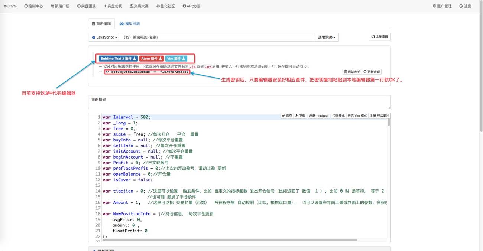Click code line 'var _long = 1;'
Screen dimensions: 483x251
tap(120, 123)
